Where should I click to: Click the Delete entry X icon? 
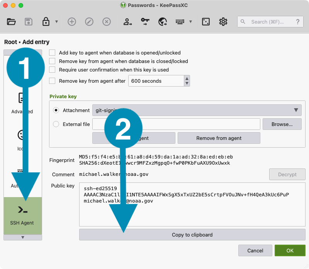coord(107,22)
